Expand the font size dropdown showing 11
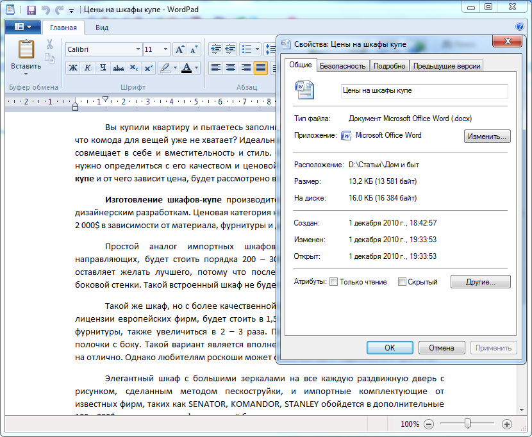The width and height of the screenshot is (532, 437). 166,49
